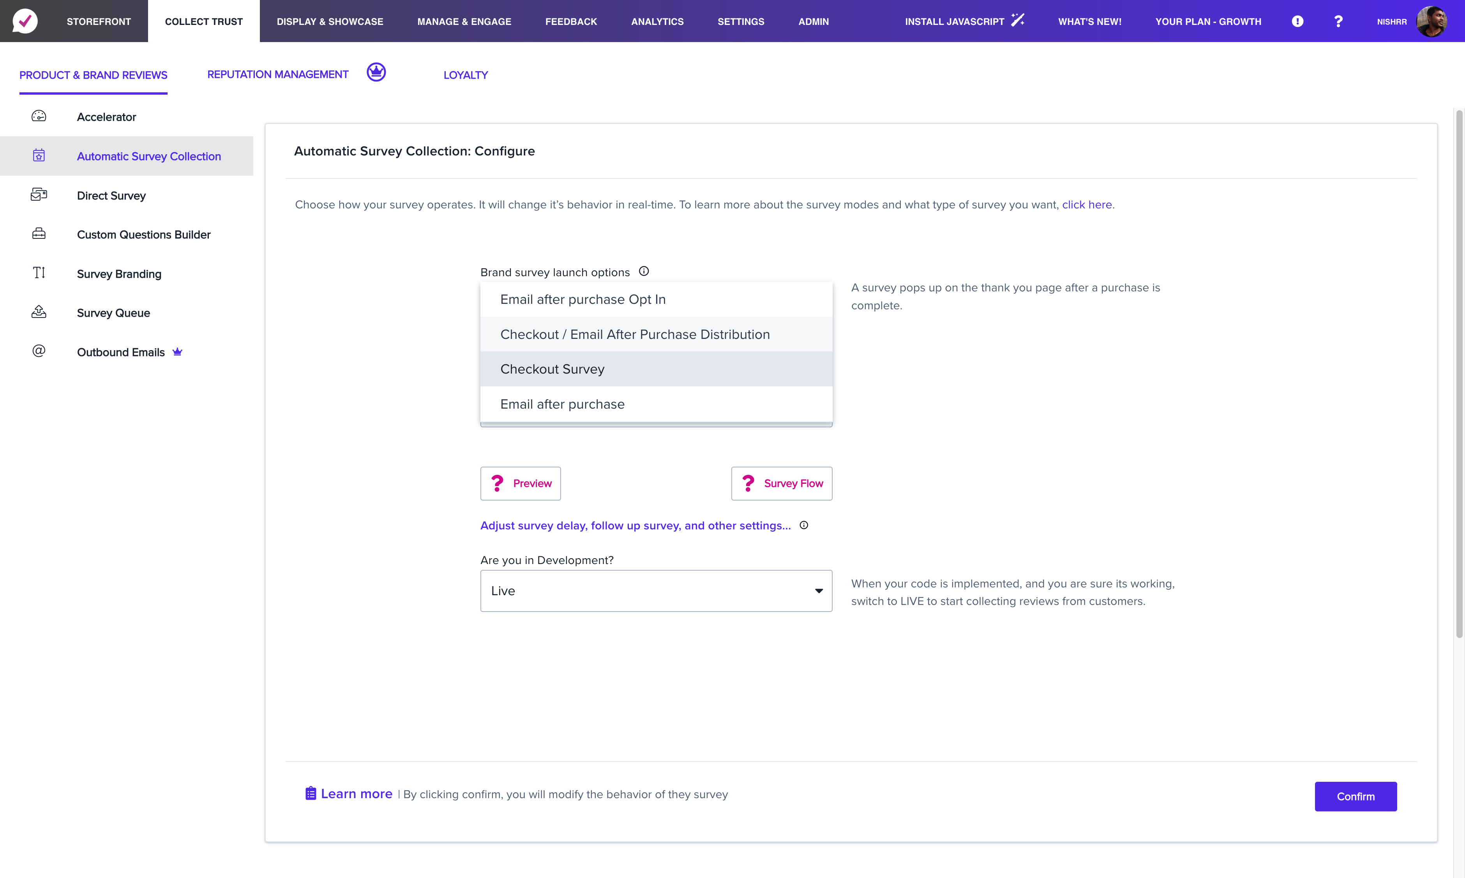The image size is (1465, 878).
Task: Click info icon after Adjust survey delay link
Action: [804, 525]
